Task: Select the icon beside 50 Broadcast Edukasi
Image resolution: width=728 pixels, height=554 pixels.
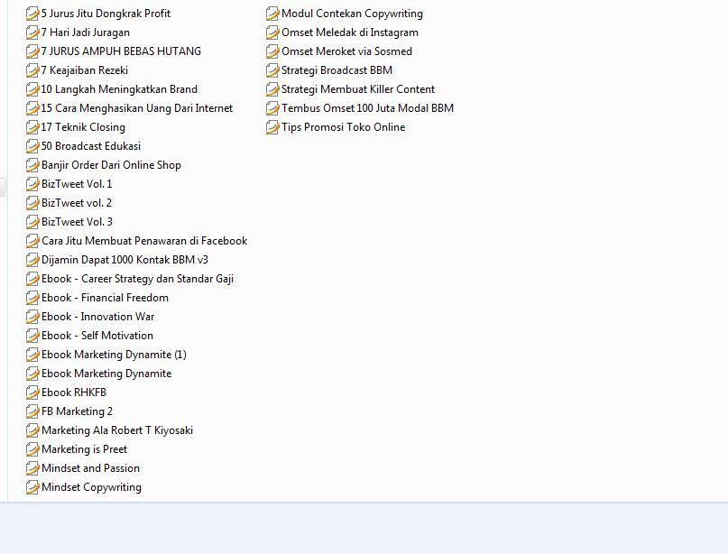Action: [x=32, y=146]
